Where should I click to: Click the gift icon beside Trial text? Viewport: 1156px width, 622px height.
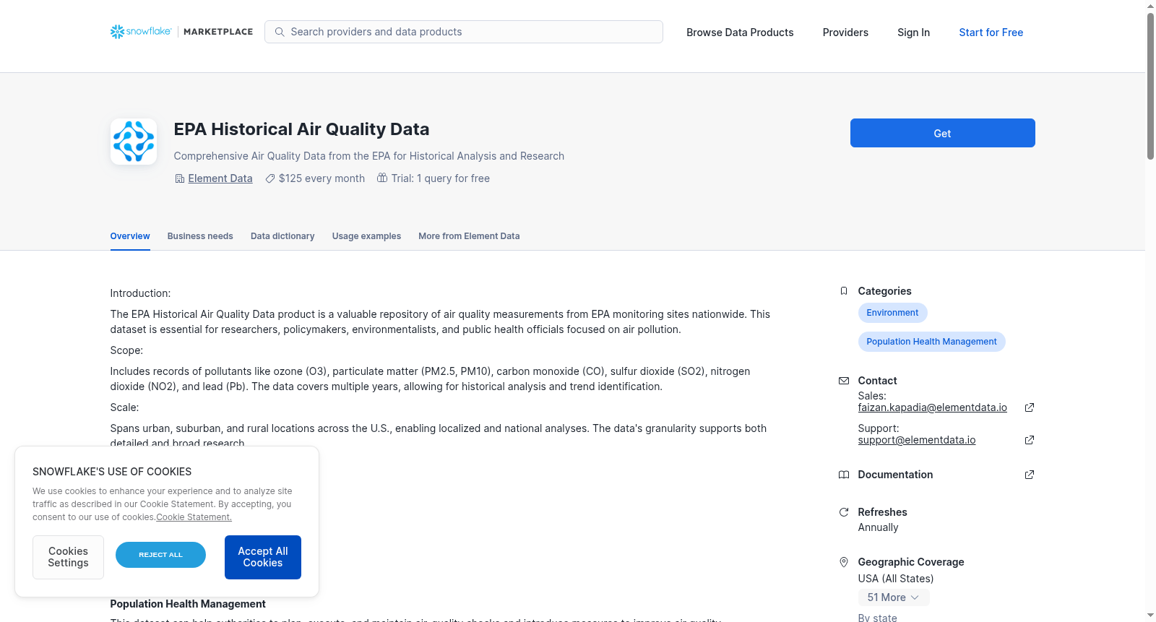[x=382, y=178]
